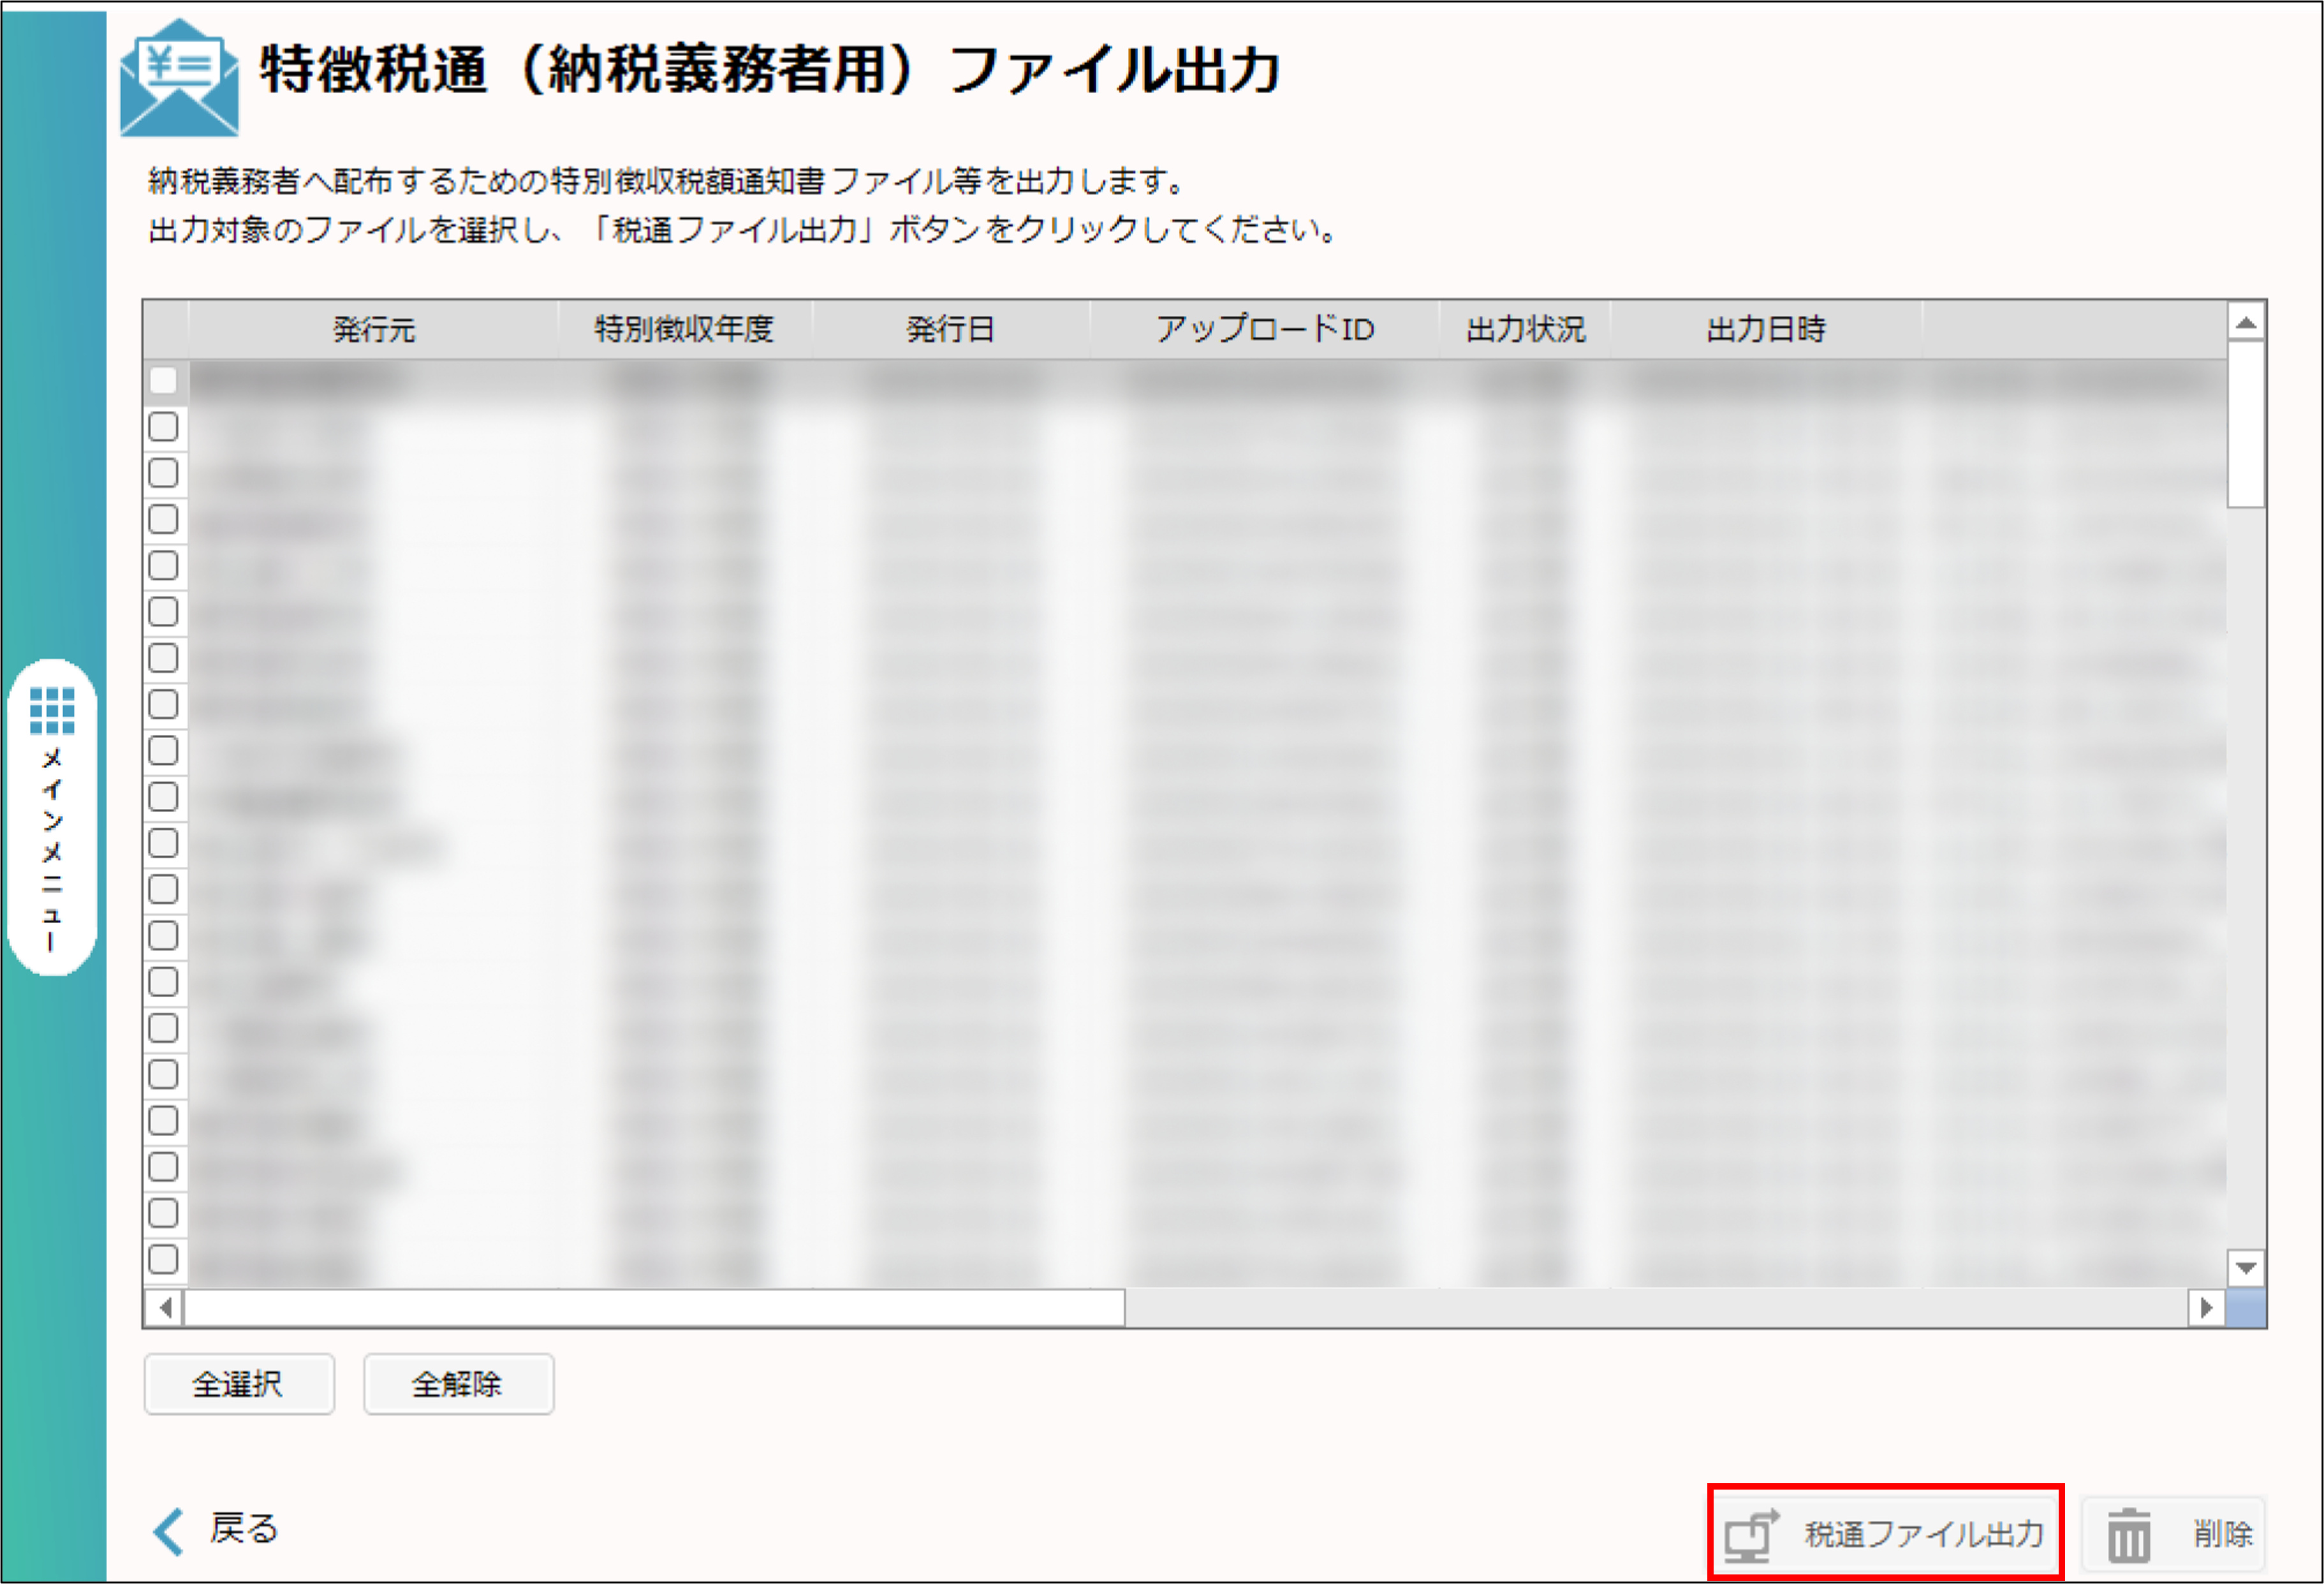Click the 全解除 button

[458, 1384]
